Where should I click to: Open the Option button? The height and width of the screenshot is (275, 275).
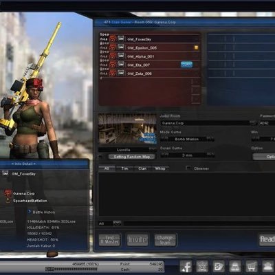coord(264,157)
